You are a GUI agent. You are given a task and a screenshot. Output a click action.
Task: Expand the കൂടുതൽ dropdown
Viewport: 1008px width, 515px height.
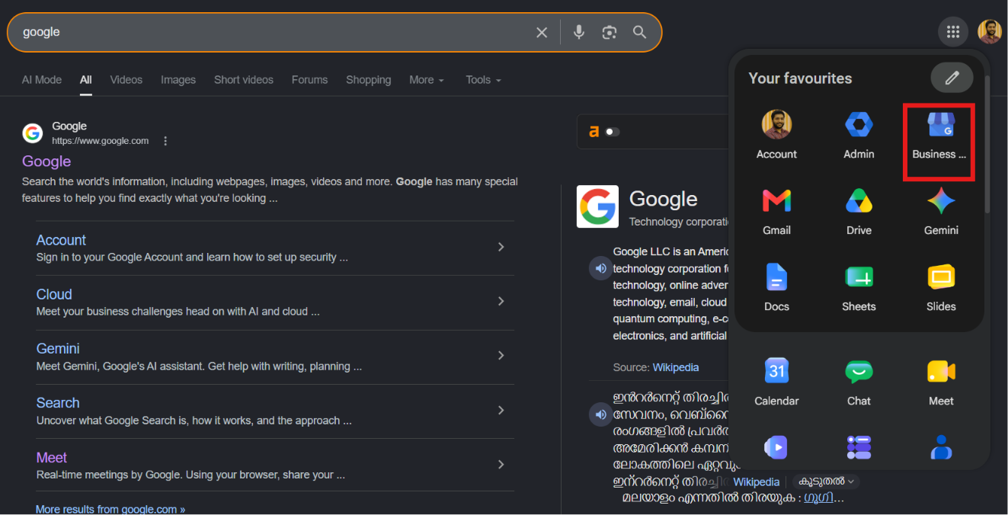coord(826,481)
